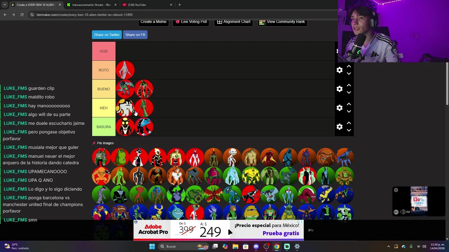Pick Clockwork from the image pool

[x=344, y=175]
